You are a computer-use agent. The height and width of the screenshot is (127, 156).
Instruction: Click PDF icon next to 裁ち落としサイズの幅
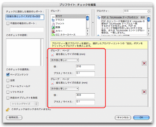pyautogui.click(x=52, y=54)
